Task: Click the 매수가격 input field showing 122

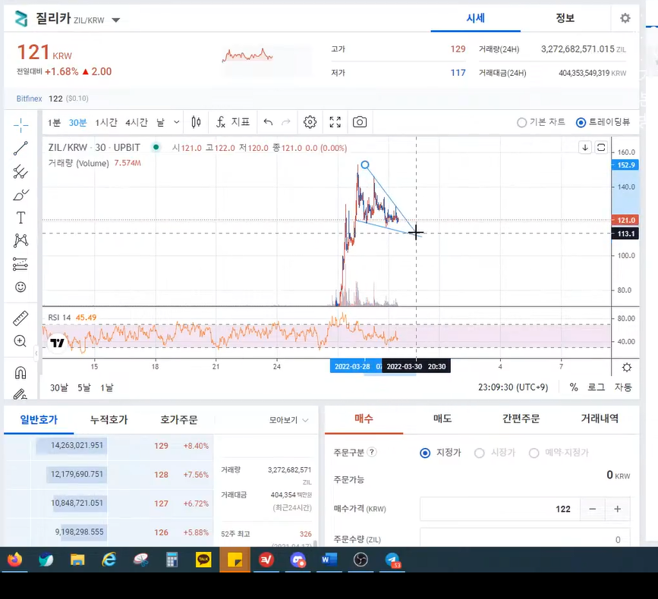Action: tap(500, 509)
